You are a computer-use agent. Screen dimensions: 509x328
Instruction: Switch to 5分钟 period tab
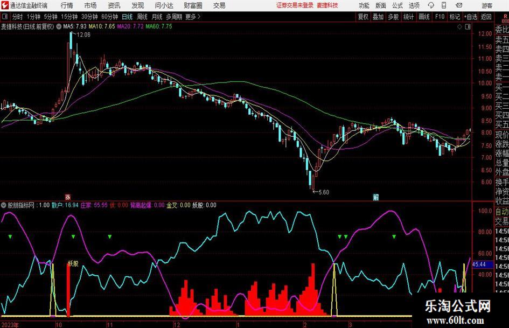pos(50,17)
